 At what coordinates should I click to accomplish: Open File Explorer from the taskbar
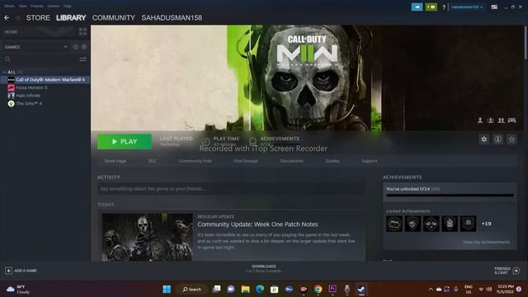pos(246,290)
